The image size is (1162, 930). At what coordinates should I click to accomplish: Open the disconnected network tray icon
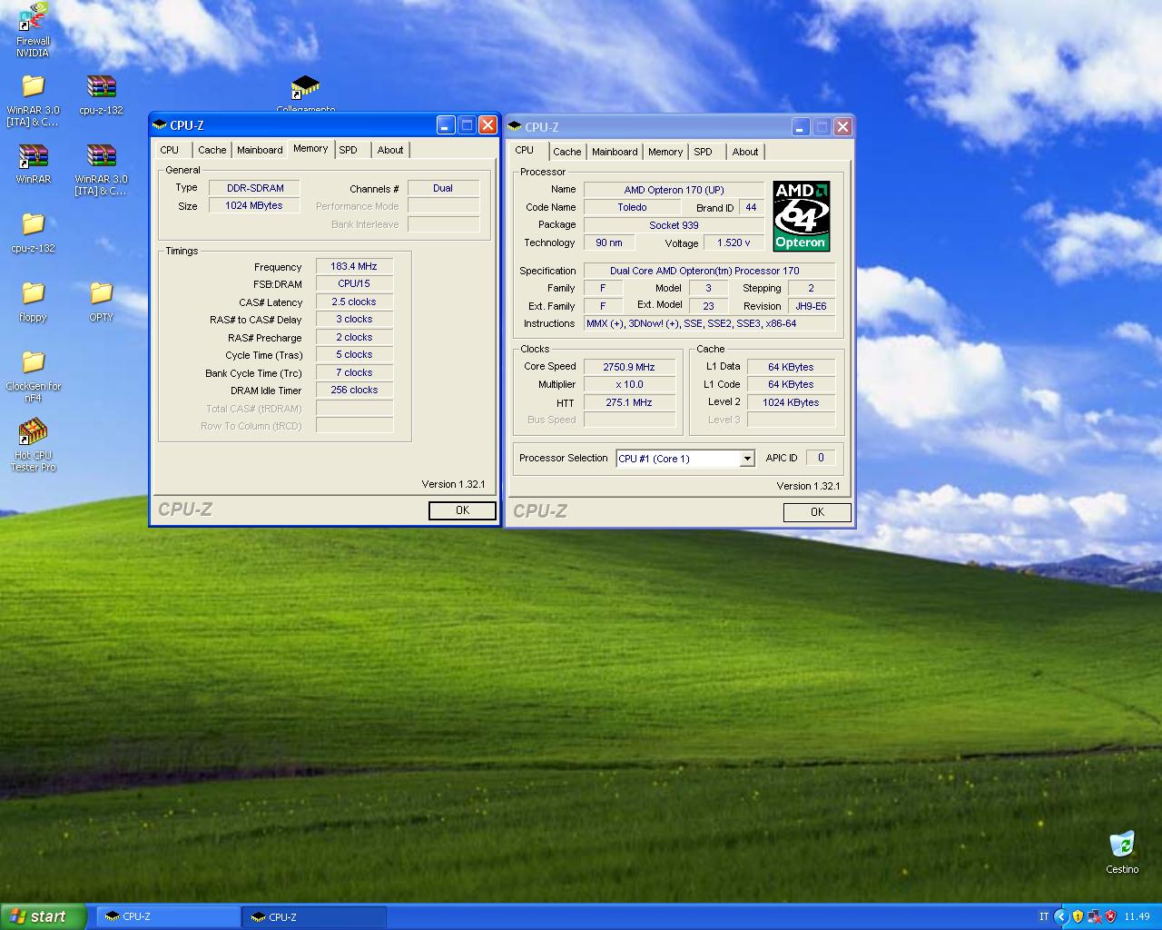[x=1094, y=916]
